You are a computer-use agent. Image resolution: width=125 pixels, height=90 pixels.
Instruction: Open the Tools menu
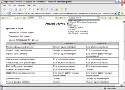29,5
